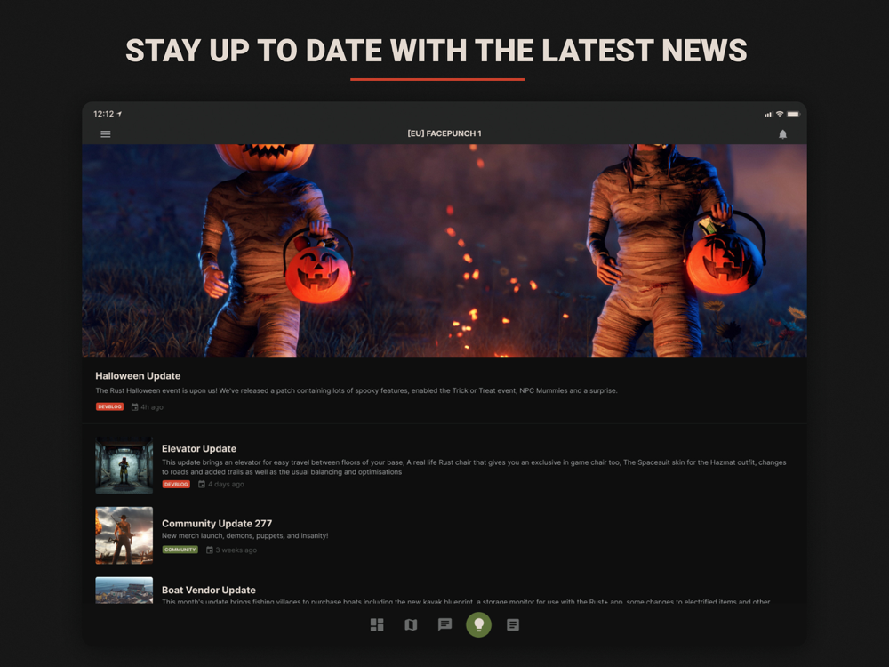Click the cellular signal bars icon
889x667 pixels.
point(768,114)
